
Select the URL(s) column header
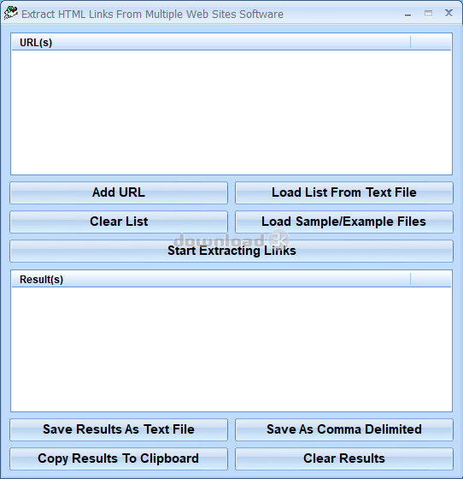211,42
